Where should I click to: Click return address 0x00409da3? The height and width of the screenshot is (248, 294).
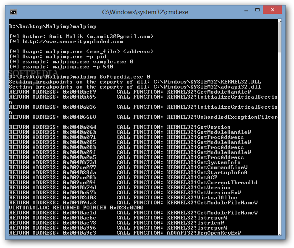[x=79, y=203]
